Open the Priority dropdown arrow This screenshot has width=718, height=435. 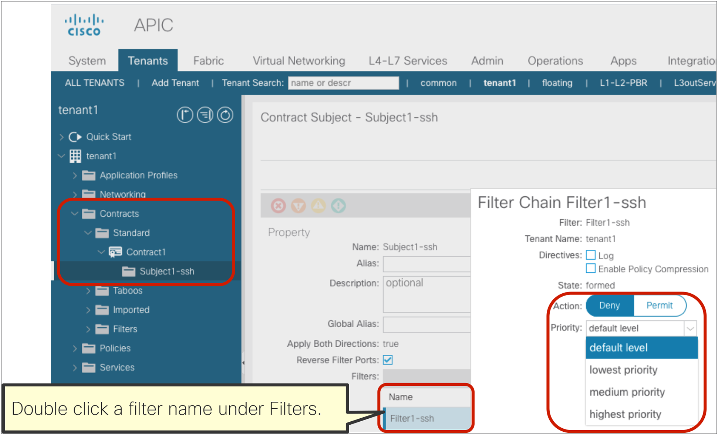690,328
